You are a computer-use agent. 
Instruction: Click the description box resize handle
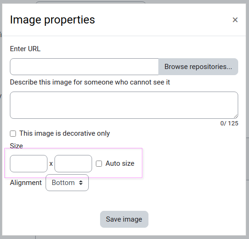(x=236, y=116)
